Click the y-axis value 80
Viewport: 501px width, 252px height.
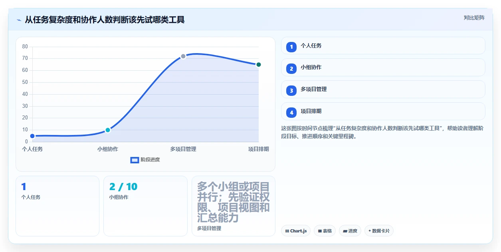point(25,47)
